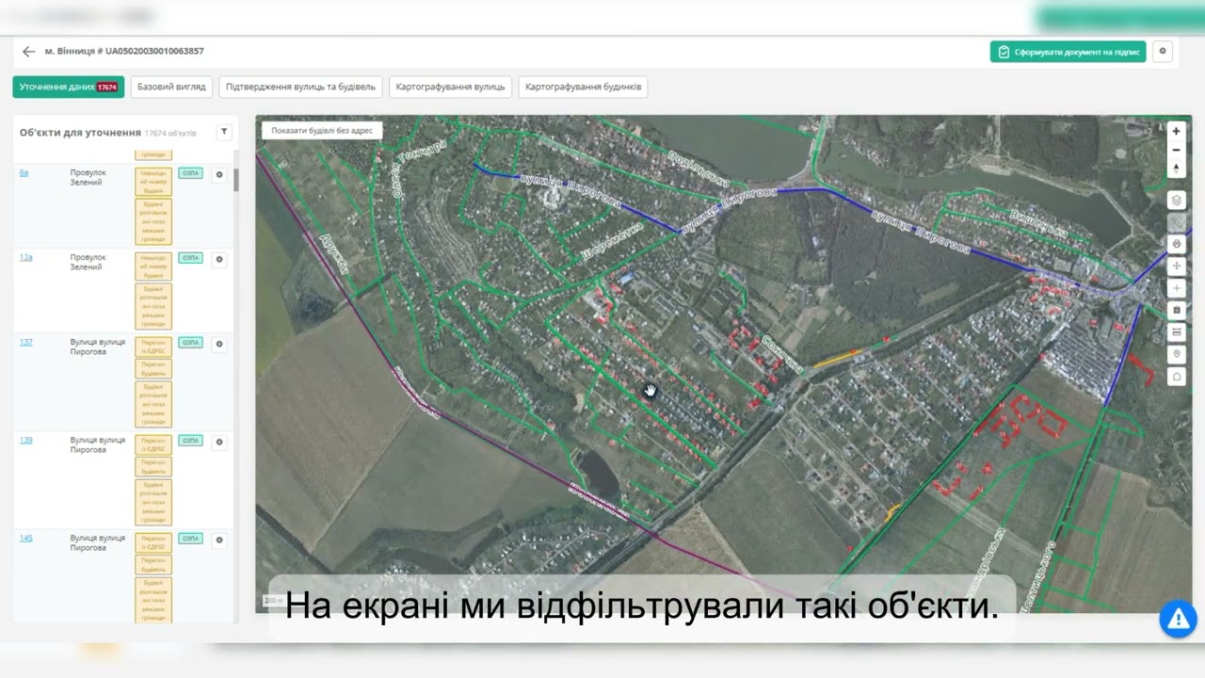
Task: Click the greyed-out circular map tool
Action: point(1176,222)
